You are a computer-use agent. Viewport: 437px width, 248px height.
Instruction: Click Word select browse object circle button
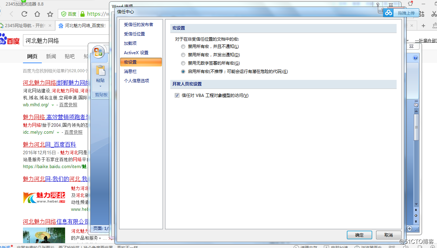pos(416,215)
